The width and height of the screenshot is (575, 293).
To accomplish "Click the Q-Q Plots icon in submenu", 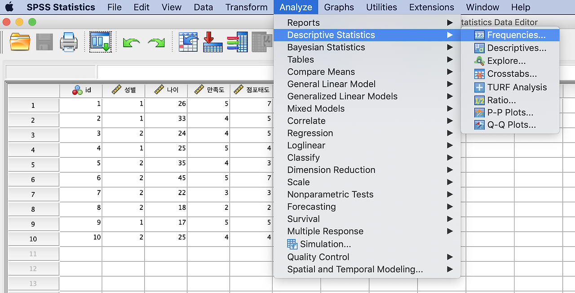I will [x=479, y=125].
